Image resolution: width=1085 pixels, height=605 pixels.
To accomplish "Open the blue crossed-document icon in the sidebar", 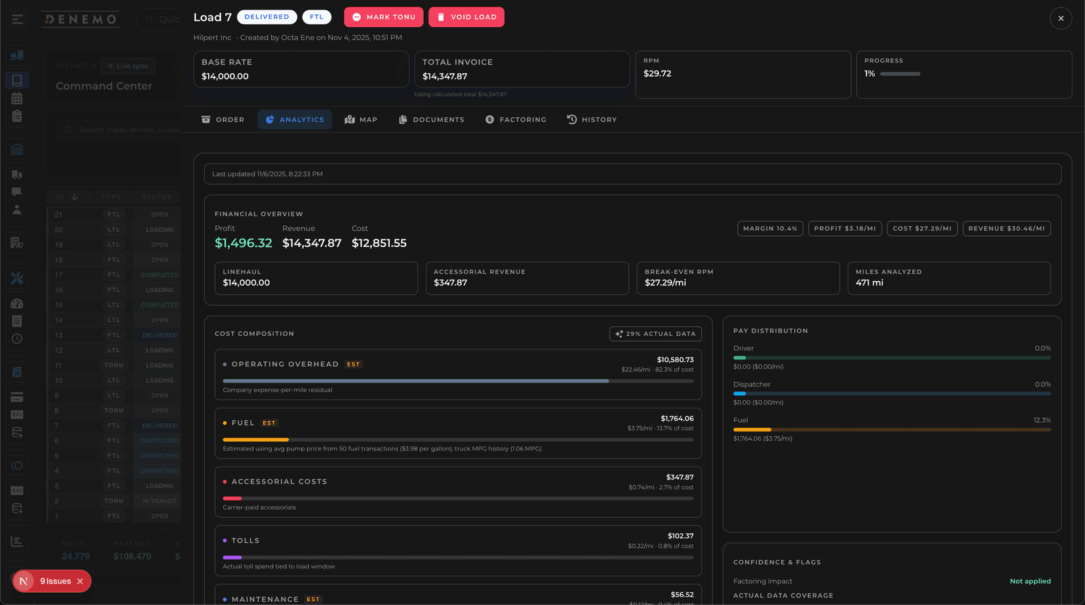I will pyautogui.click(x=17, y=372).
